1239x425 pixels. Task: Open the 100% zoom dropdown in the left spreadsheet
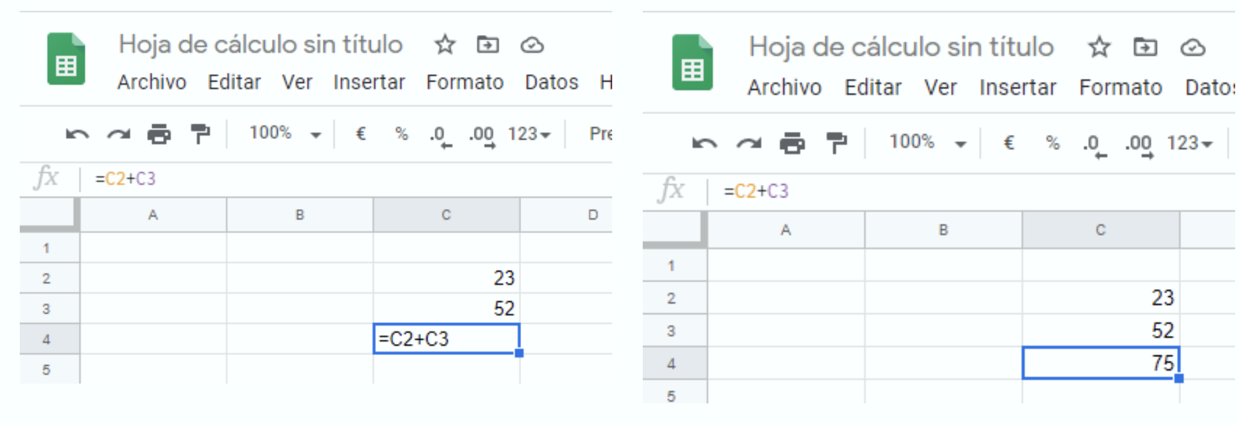click(285, 133)
